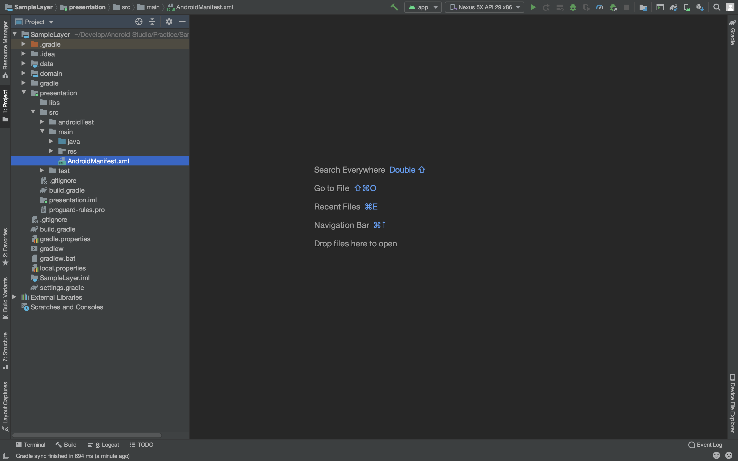
Task: Click Search Everywhere magnifier icon
Action: click(717, 7)
